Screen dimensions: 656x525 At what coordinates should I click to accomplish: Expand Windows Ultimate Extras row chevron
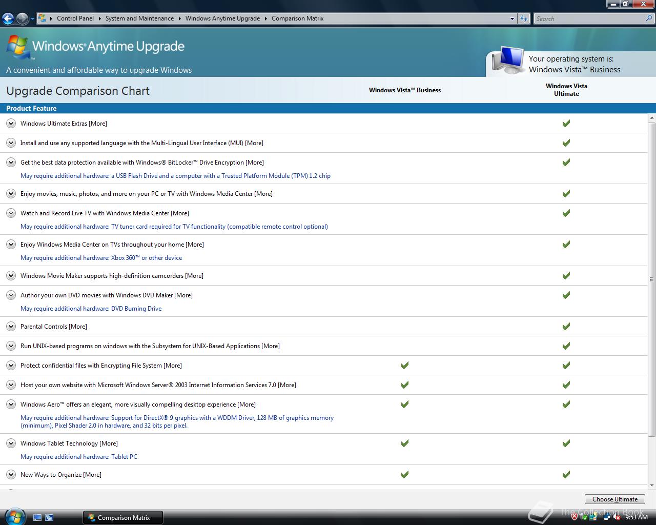11,124
